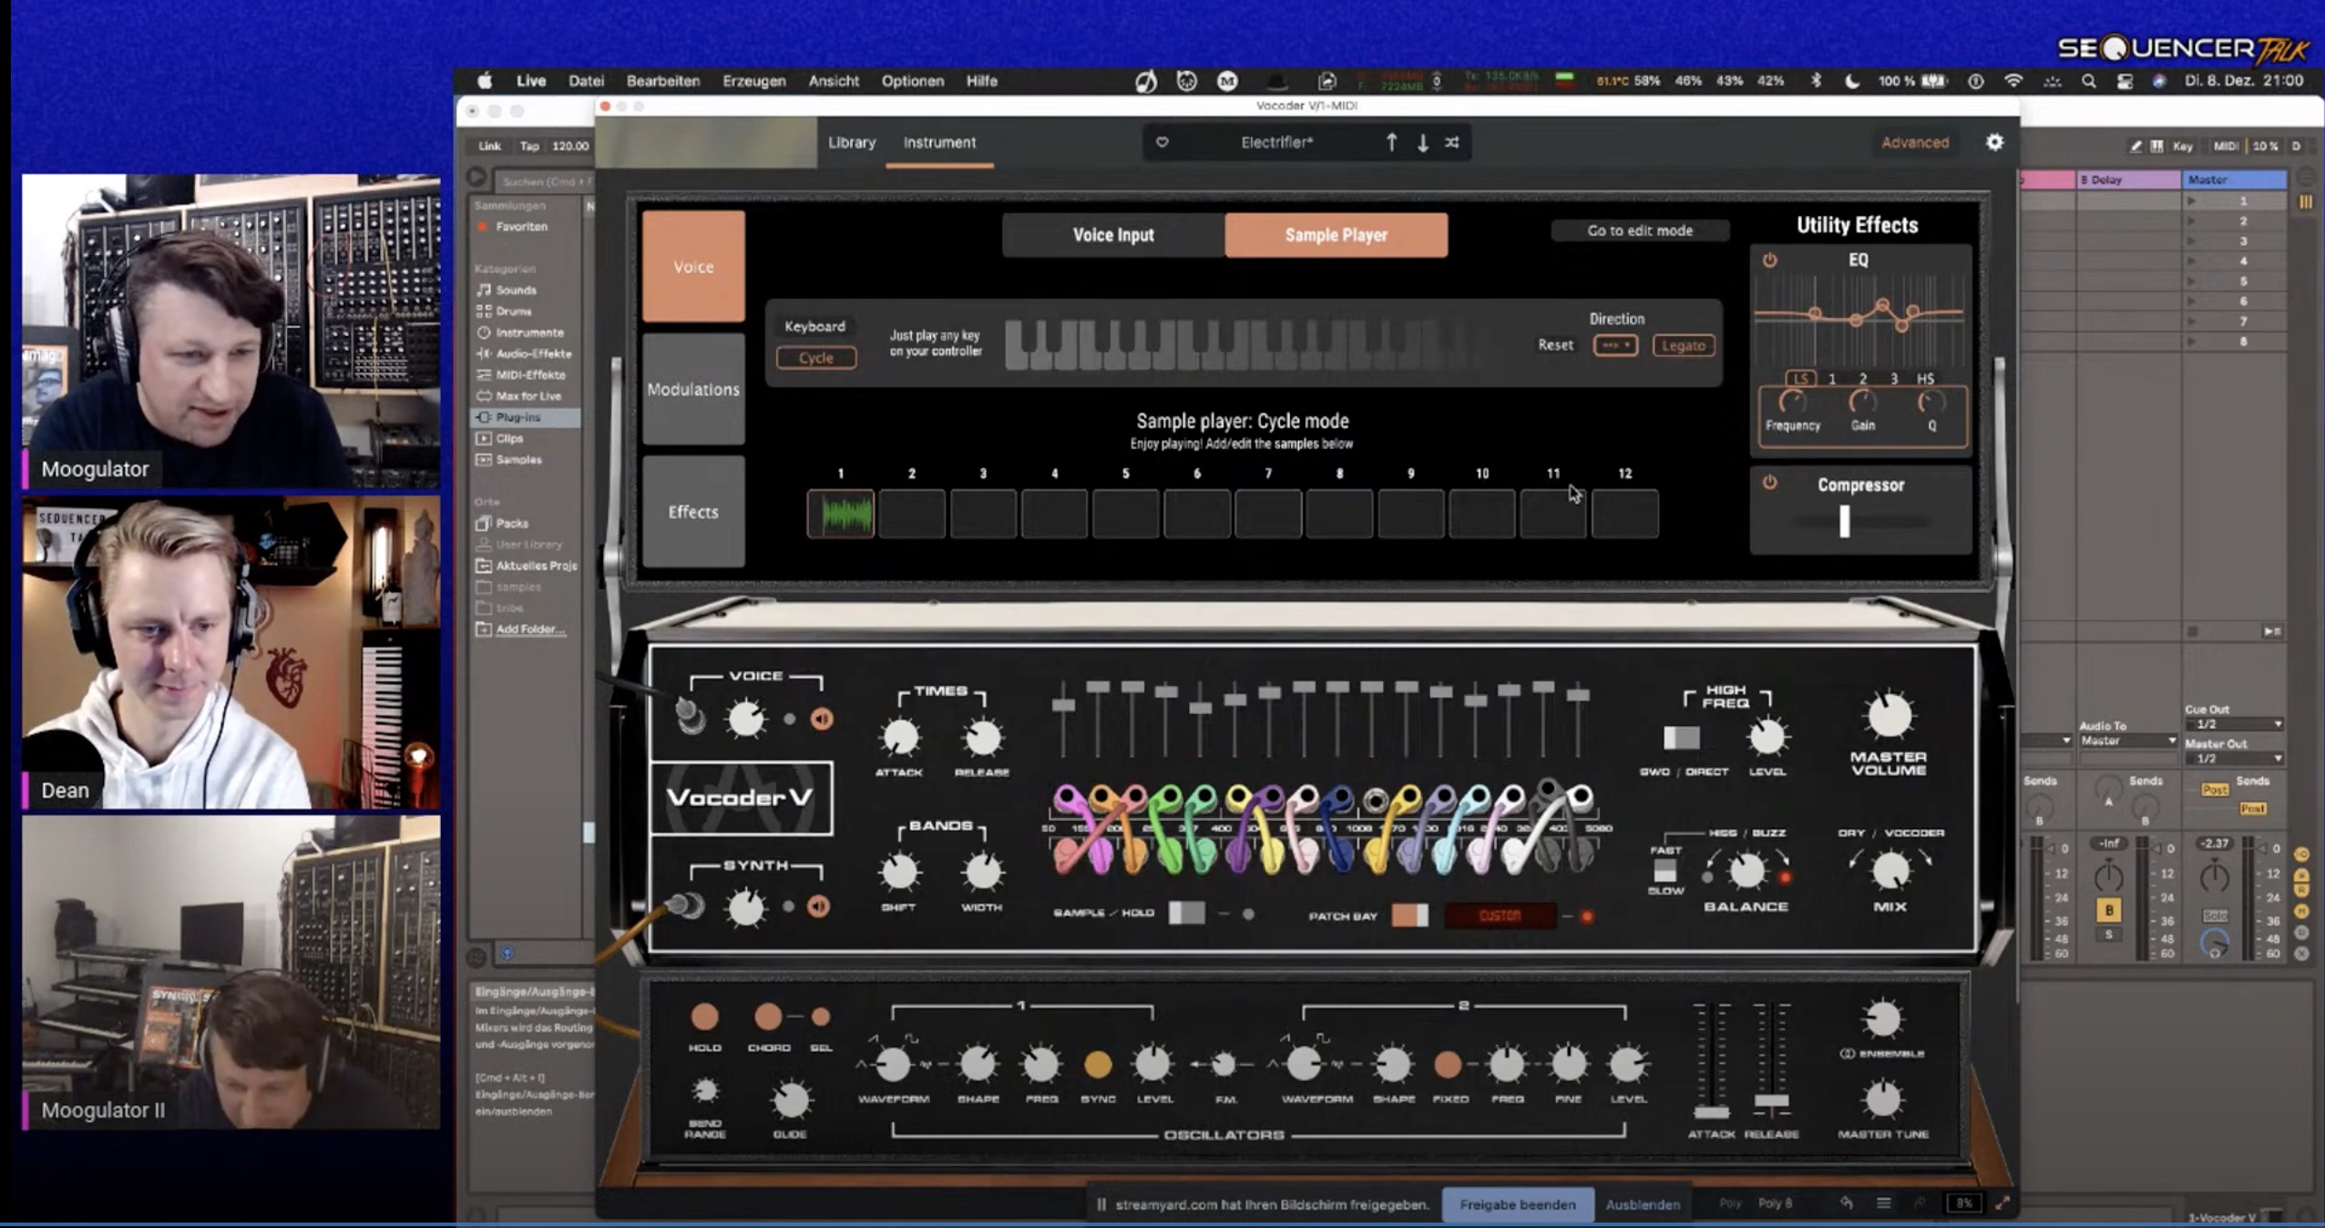Select Max for Live category in browser

point(528,395)
